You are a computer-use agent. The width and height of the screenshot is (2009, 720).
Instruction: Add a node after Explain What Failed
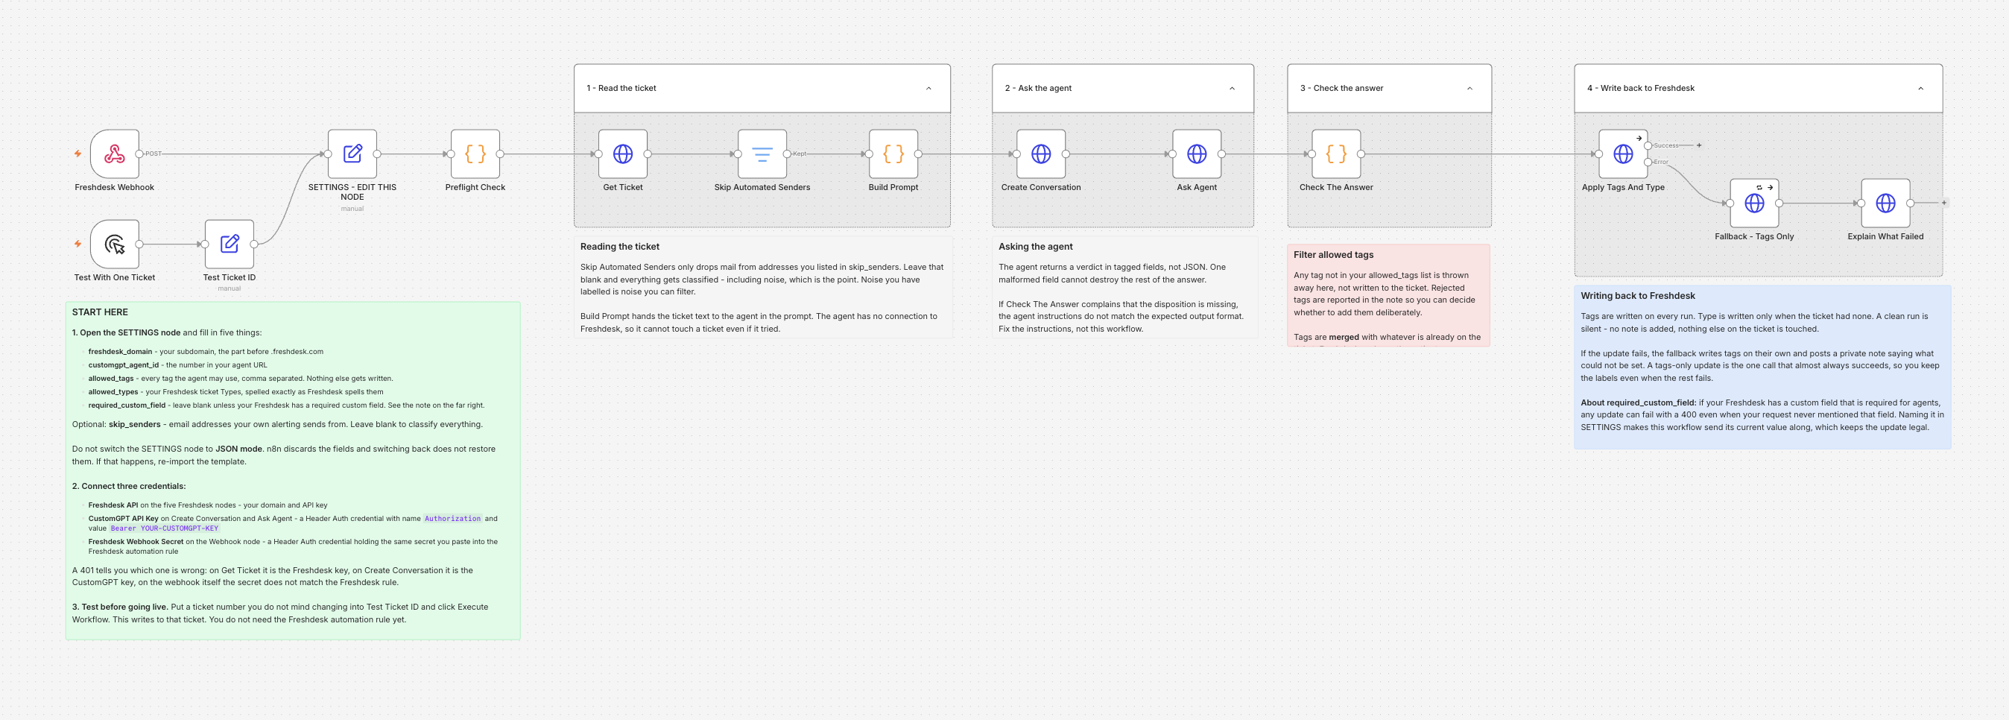point(1944,203)
